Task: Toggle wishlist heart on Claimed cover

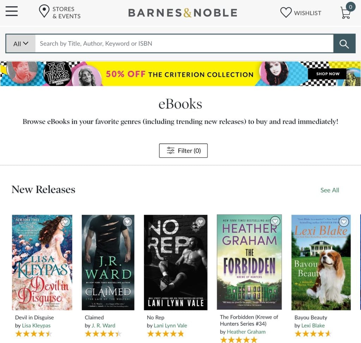Action: point(127,222)
